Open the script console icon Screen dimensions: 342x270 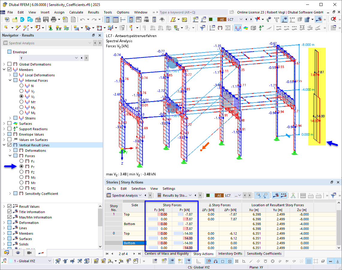coord(139,19)
